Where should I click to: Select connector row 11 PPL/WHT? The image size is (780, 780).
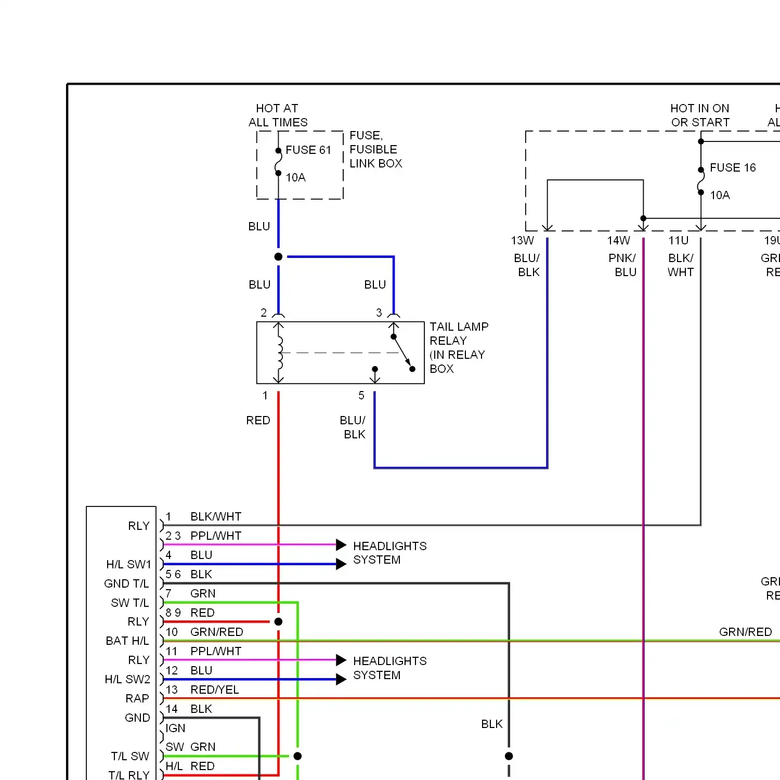pos(203,652)
